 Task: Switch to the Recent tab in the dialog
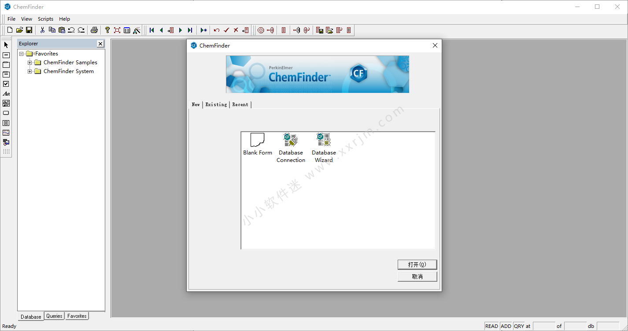pos(240,104)
